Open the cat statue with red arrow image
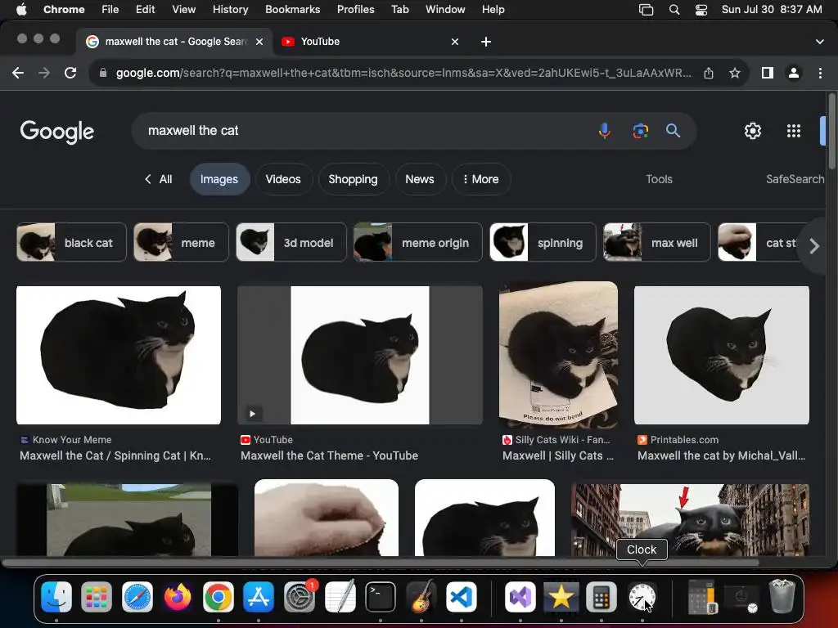Image resolution: width=838 pixels, height=628 pixels. (690, 520)
